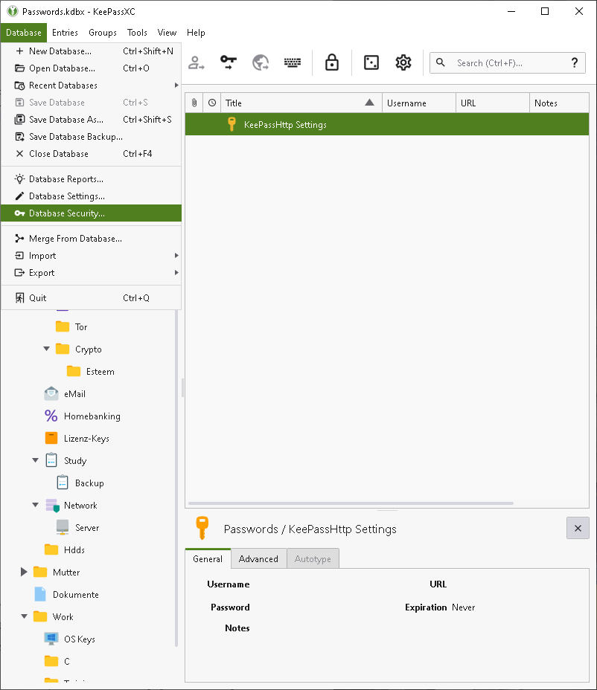Click the search help question mark

coord(575,63)
